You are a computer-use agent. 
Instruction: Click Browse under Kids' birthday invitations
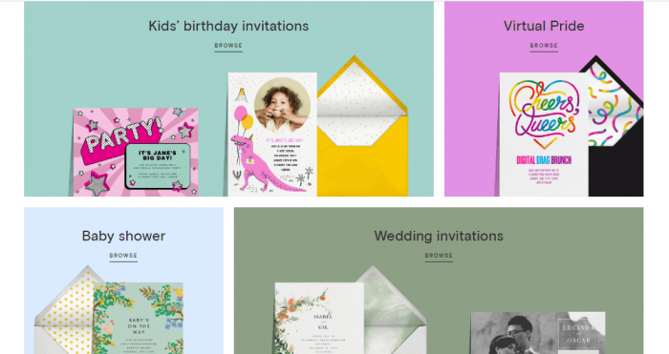click(x=228, y=45)
